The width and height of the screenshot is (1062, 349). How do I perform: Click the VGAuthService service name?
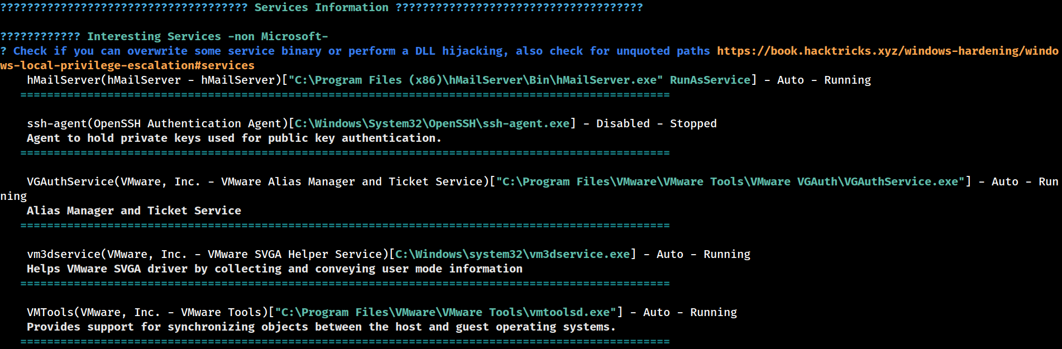tap(70, 181)
